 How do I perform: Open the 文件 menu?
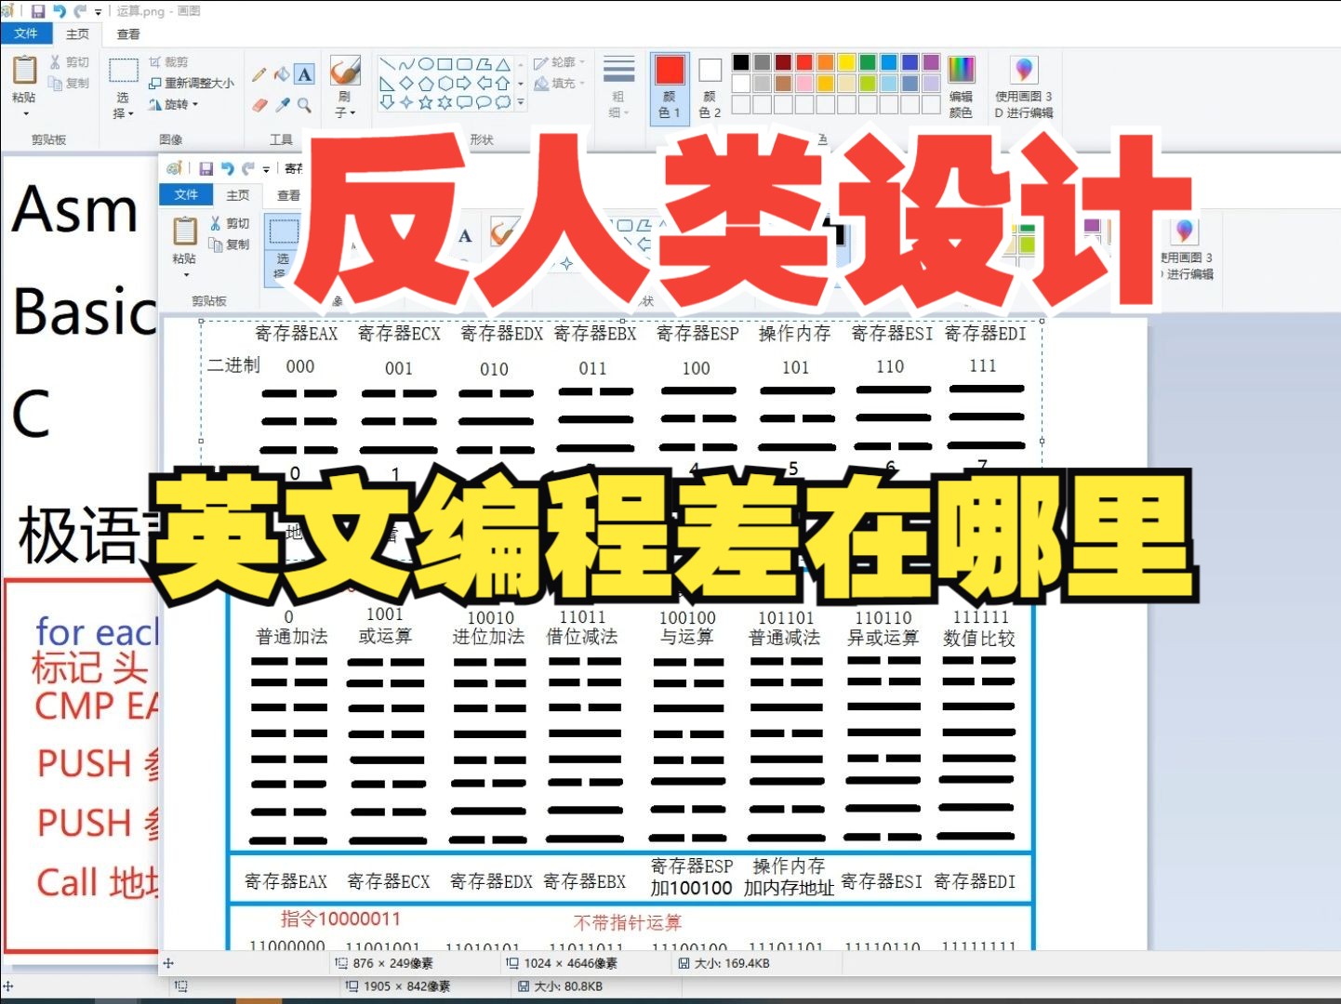[x=27, y=33]
